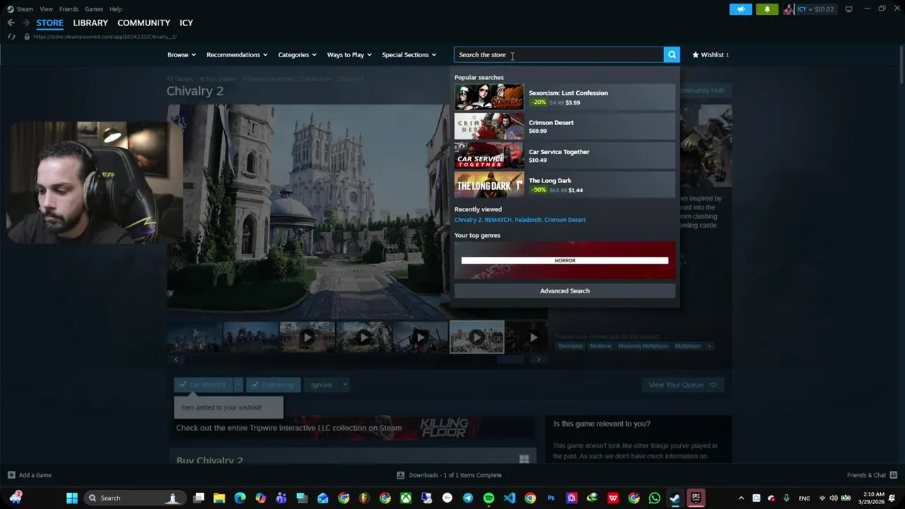The image size is (905, 509).
Task: Open the green notifications bell
Action: pyautogui.click(x=767, y=9)
